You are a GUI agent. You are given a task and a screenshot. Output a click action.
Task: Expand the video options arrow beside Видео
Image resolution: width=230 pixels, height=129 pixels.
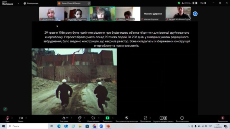[26, 118]
